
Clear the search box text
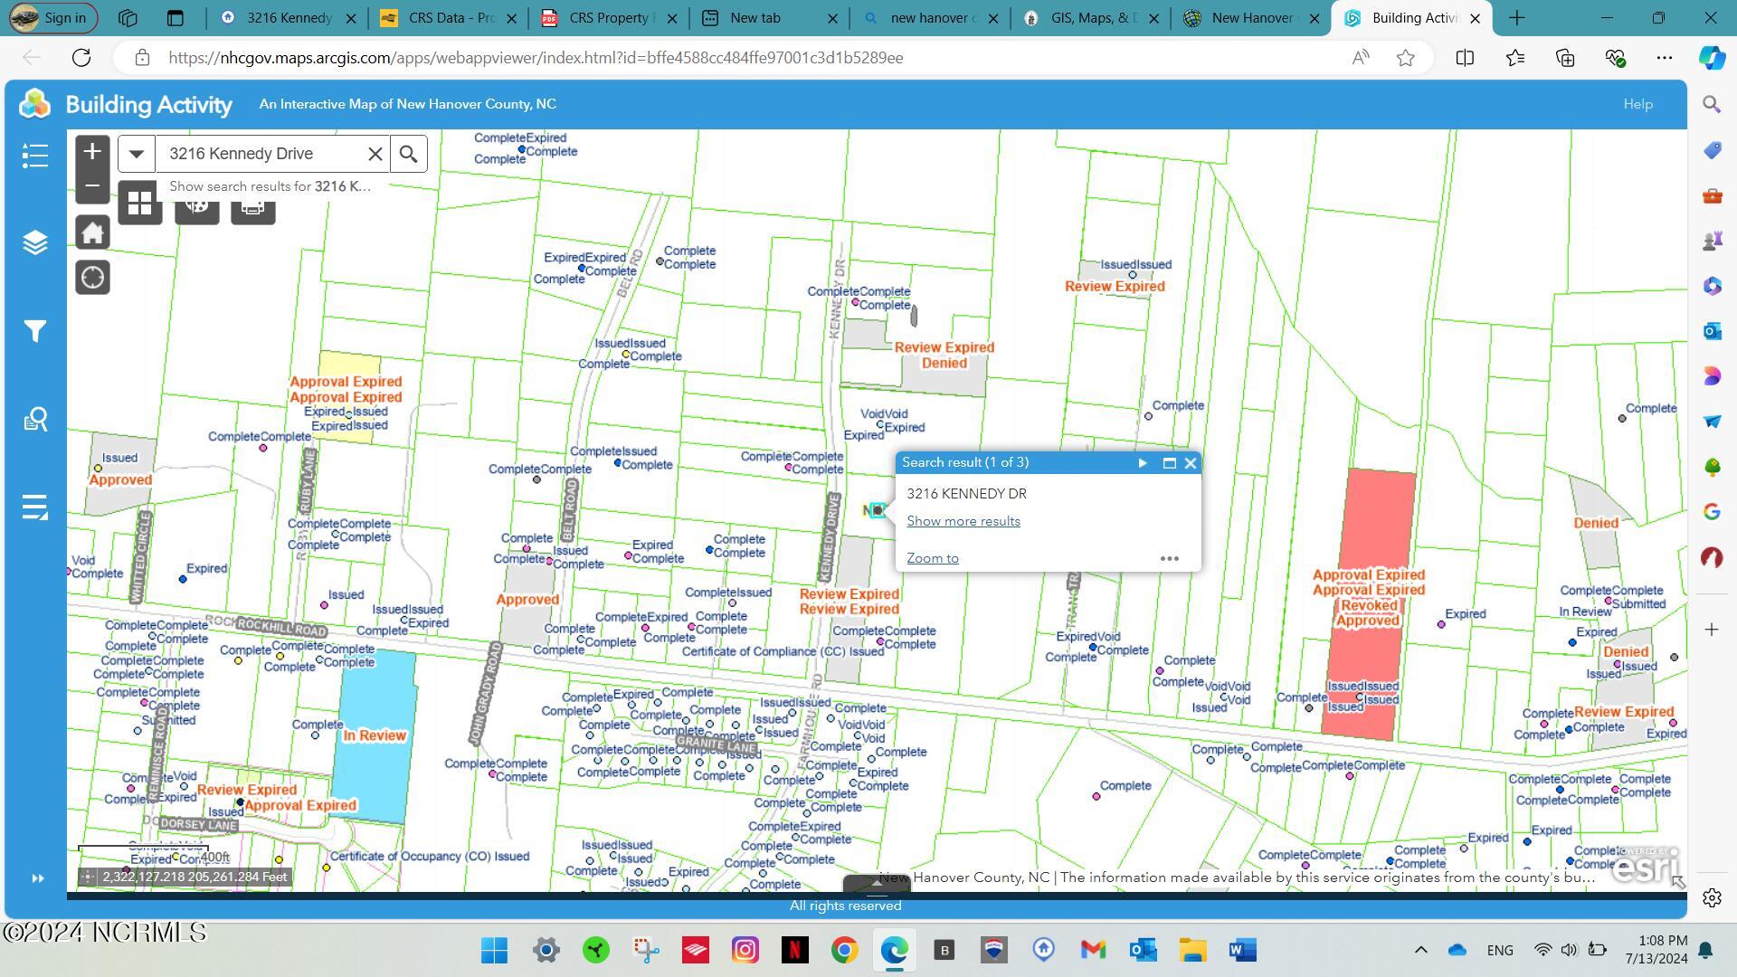pyautogui.click(x=375, y=154)
